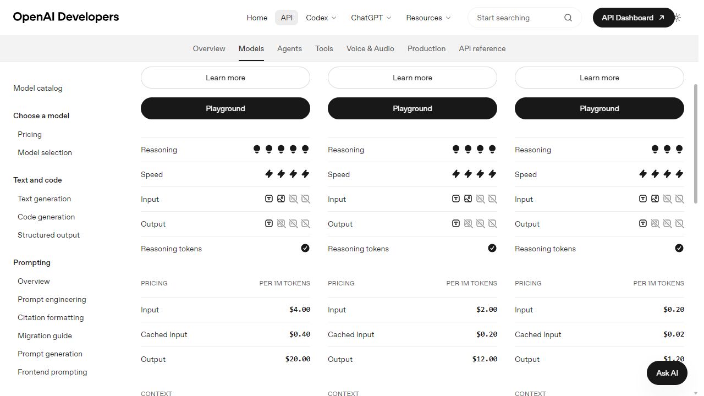
Task: Expand the ChatGPT dropdown menu
Action: [x=371, y=18]
